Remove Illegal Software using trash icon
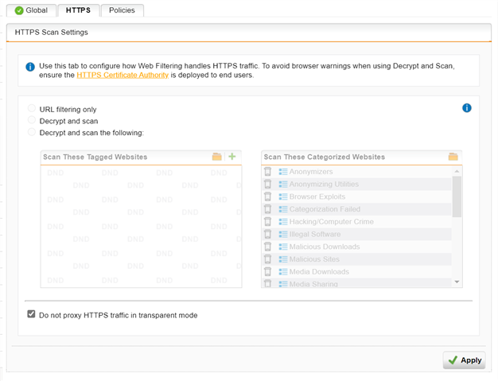498x381 pixels. pyautogui.click(x=268, y=235)
